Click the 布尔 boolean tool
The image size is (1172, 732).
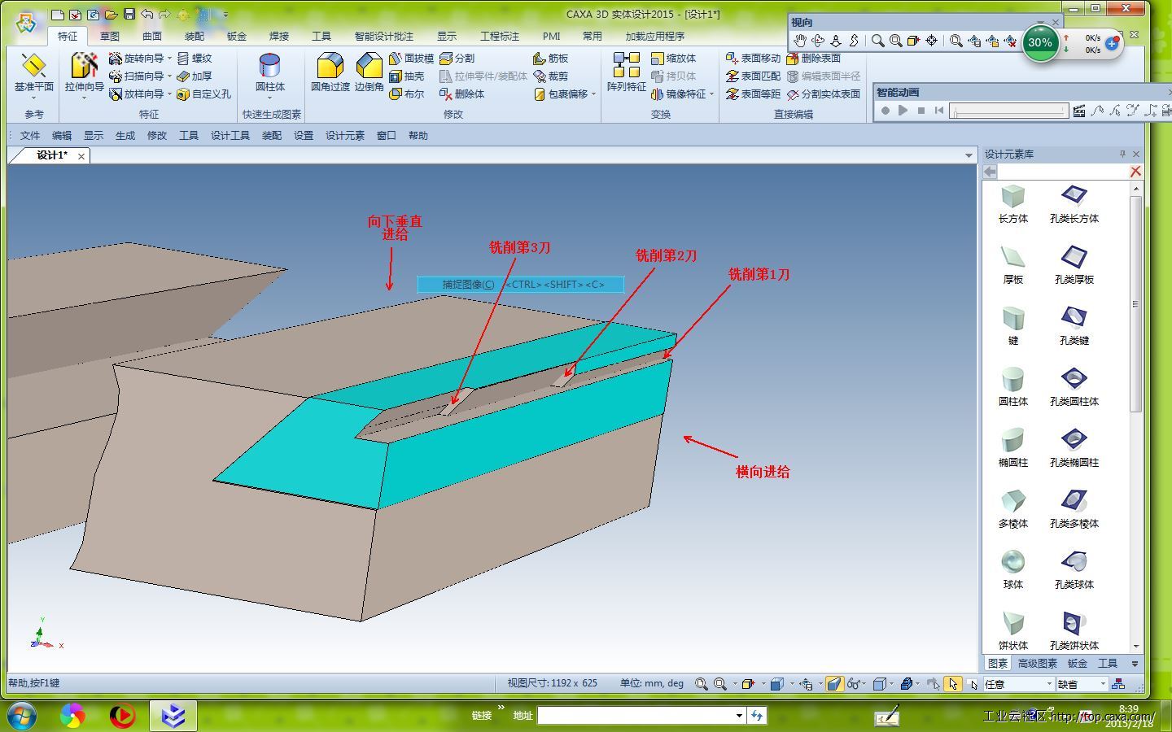[x=406, y=94]
